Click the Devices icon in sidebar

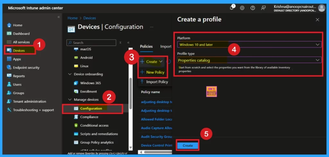(9, 51)
